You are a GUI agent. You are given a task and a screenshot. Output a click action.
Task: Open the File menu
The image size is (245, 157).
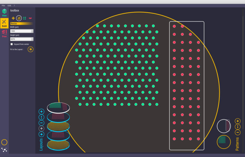click(3, 6)
